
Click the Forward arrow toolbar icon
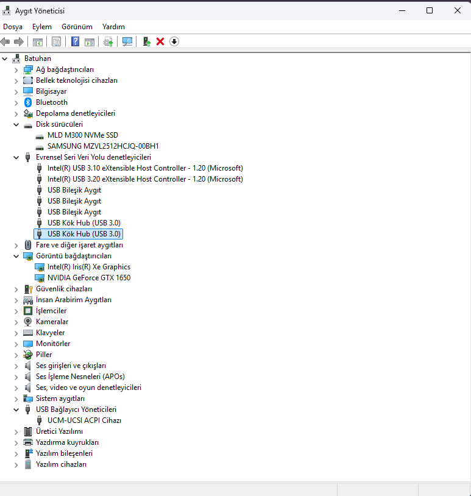(19, 41)
